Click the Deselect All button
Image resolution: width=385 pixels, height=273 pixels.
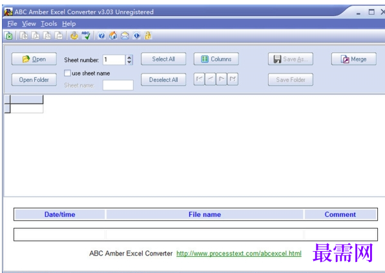(x=163, y=80)
